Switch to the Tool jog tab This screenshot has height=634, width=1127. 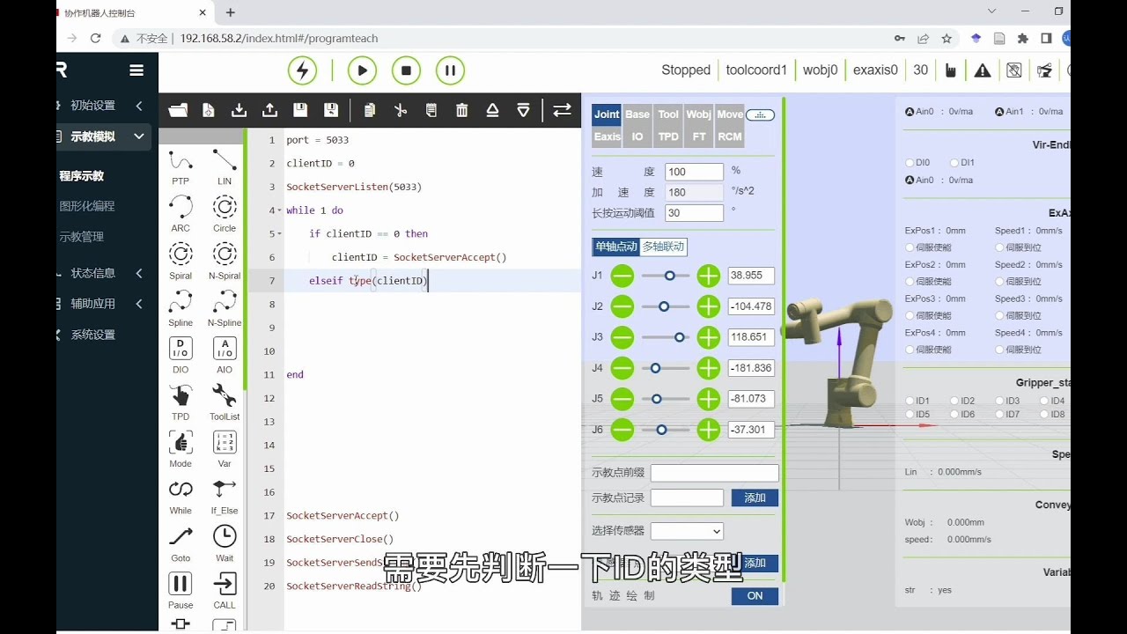pyautogui.click(x=668, y=114)
